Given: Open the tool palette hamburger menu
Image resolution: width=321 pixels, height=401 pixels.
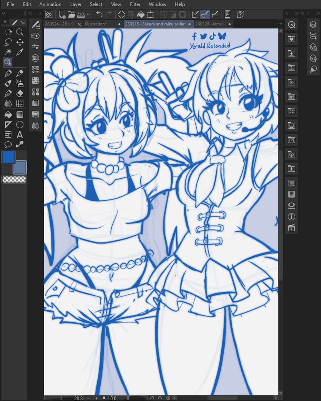Looking at the screenshot, I should (5, 22).
